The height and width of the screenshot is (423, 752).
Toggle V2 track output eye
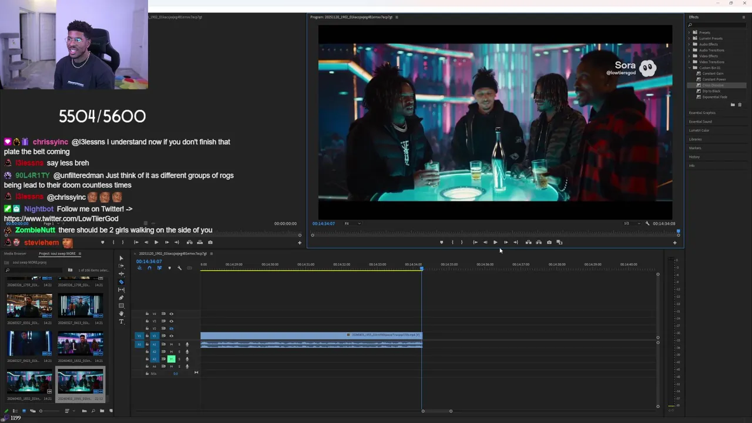pos(172,328)
